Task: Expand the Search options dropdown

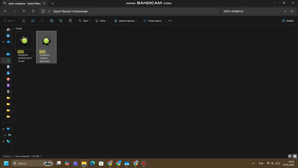Action: coord(125,21)
